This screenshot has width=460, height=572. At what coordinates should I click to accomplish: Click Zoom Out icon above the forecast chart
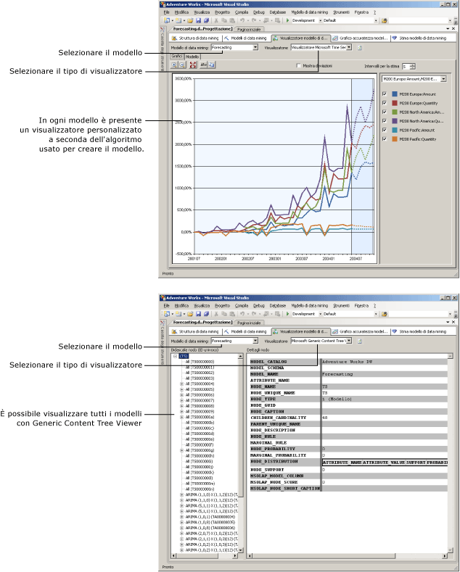(182, 65)
